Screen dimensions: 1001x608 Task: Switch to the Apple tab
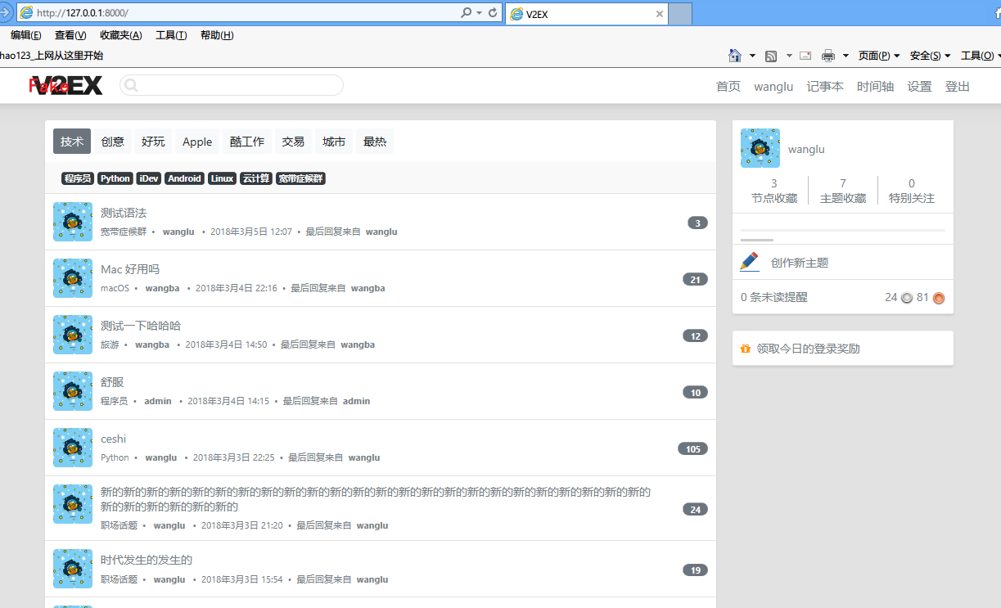[197, 142]
